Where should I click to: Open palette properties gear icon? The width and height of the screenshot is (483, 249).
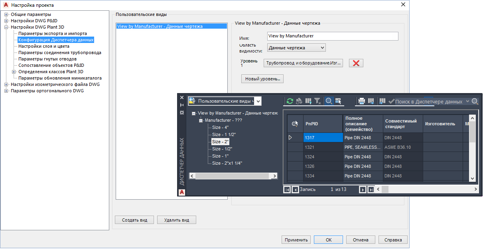(182, 113)
